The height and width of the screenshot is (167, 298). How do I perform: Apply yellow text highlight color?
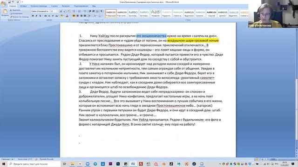(x=62, y=16)
